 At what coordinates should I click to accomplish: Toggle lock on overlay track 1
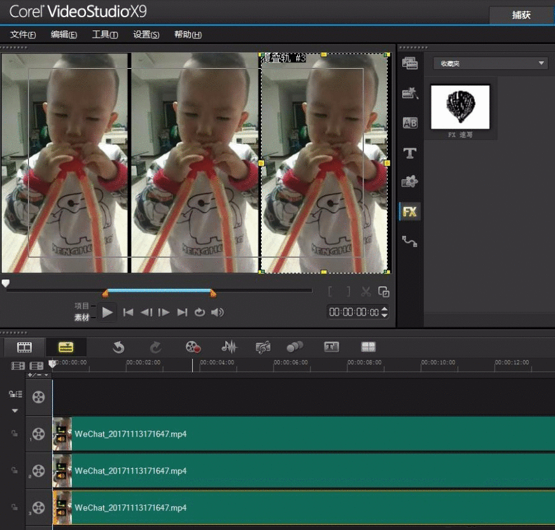pos(13,434)
